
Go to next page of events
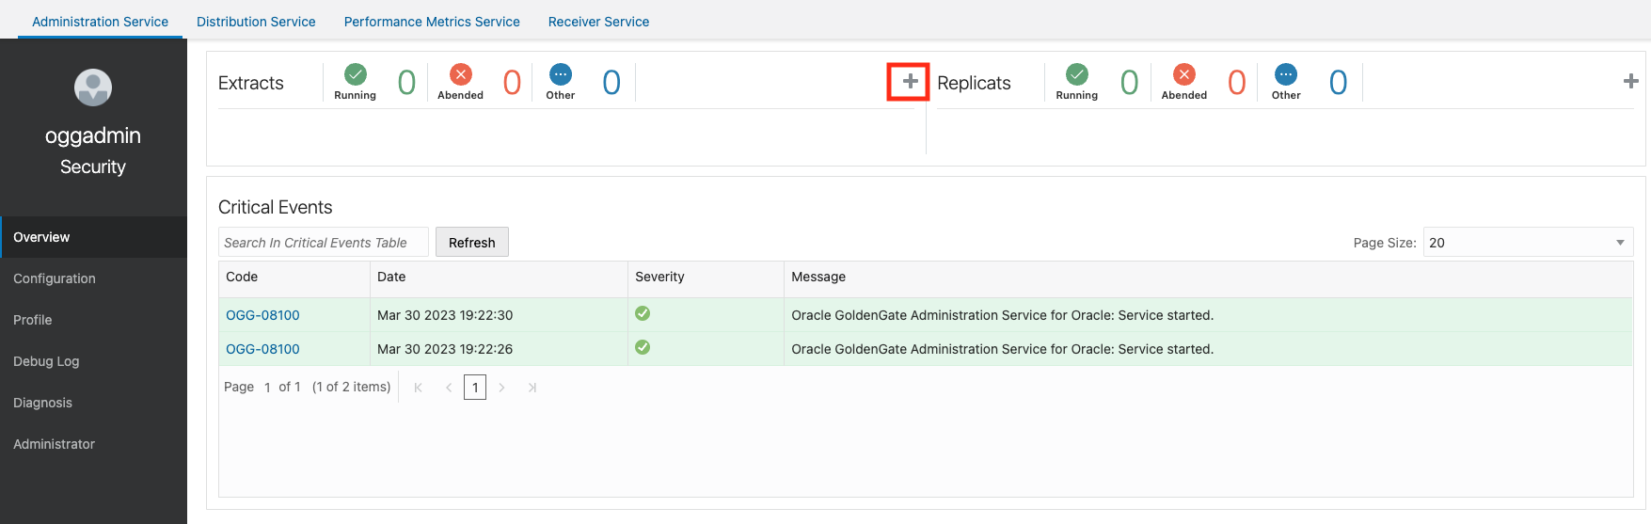coord(502,388)
